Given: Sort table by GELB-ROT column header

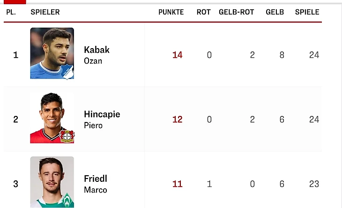Looking at the screenshot, I should [236, 12].
